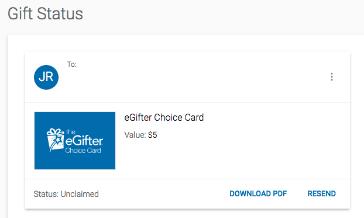Click the shooting star inside the gift box logo

click(x=58, y=140)
